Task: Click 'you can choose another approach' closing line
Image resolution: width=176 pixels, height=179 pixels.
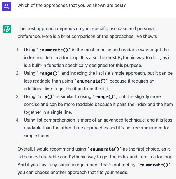Action: (73, 173)
